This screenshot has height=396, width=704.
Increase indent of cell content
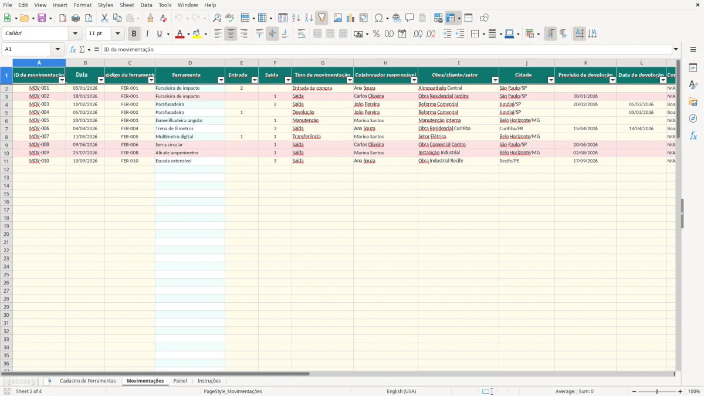pos(447,34)
